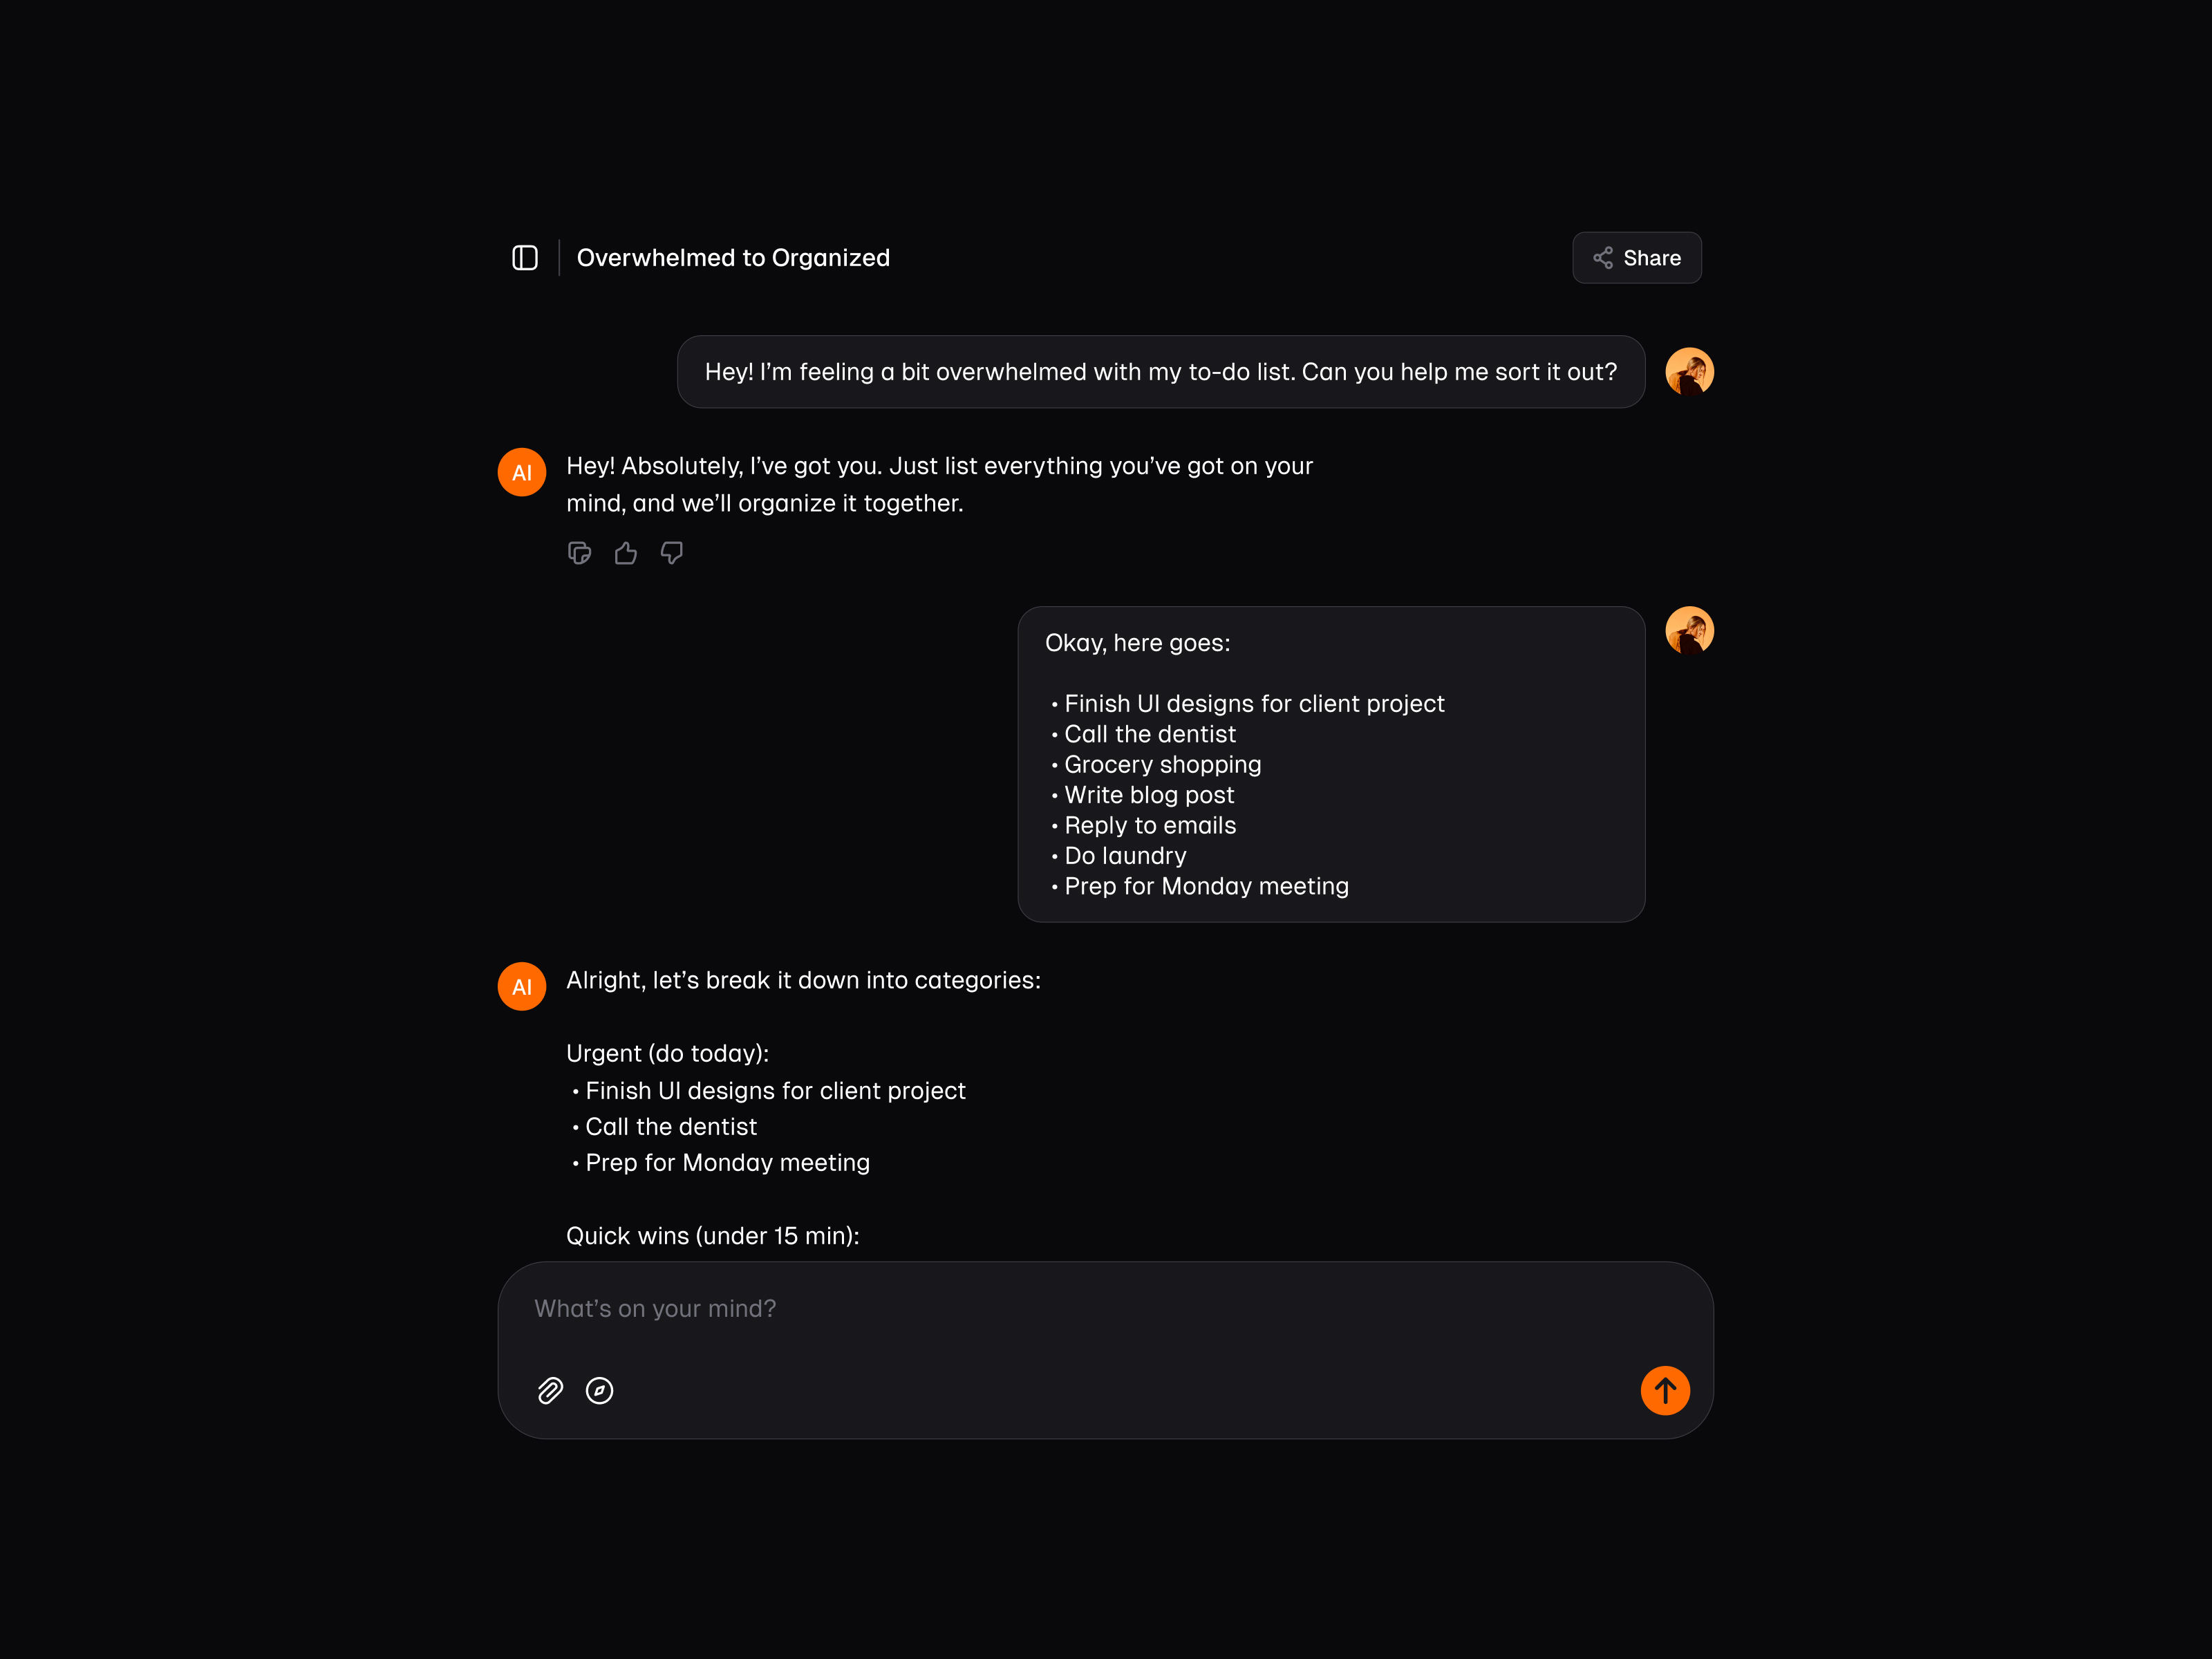Give thumbs down to AI reply
The image size is (2212, 1659).
[x=672, y=553]
